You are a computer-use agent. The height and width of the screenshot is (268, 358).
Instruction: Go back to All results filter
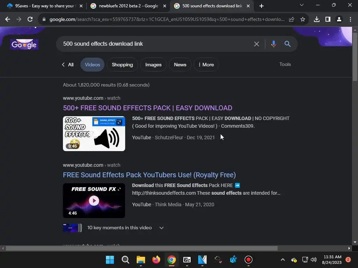68,65
